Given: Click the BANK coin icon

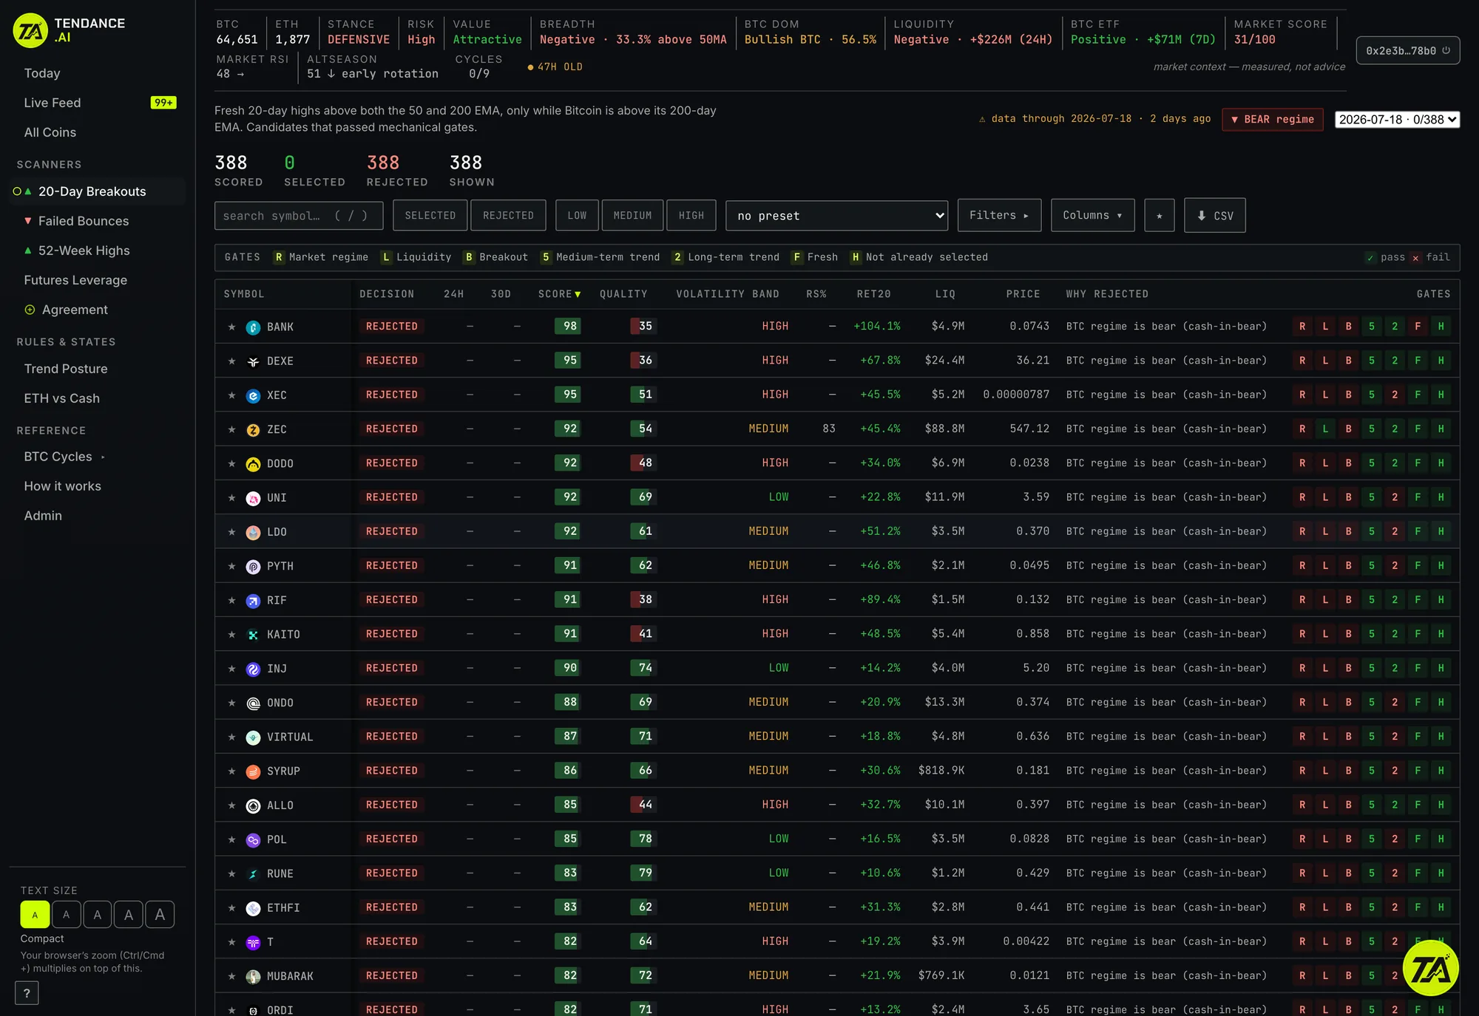Looking at the screenshot, I should point(253,327).
